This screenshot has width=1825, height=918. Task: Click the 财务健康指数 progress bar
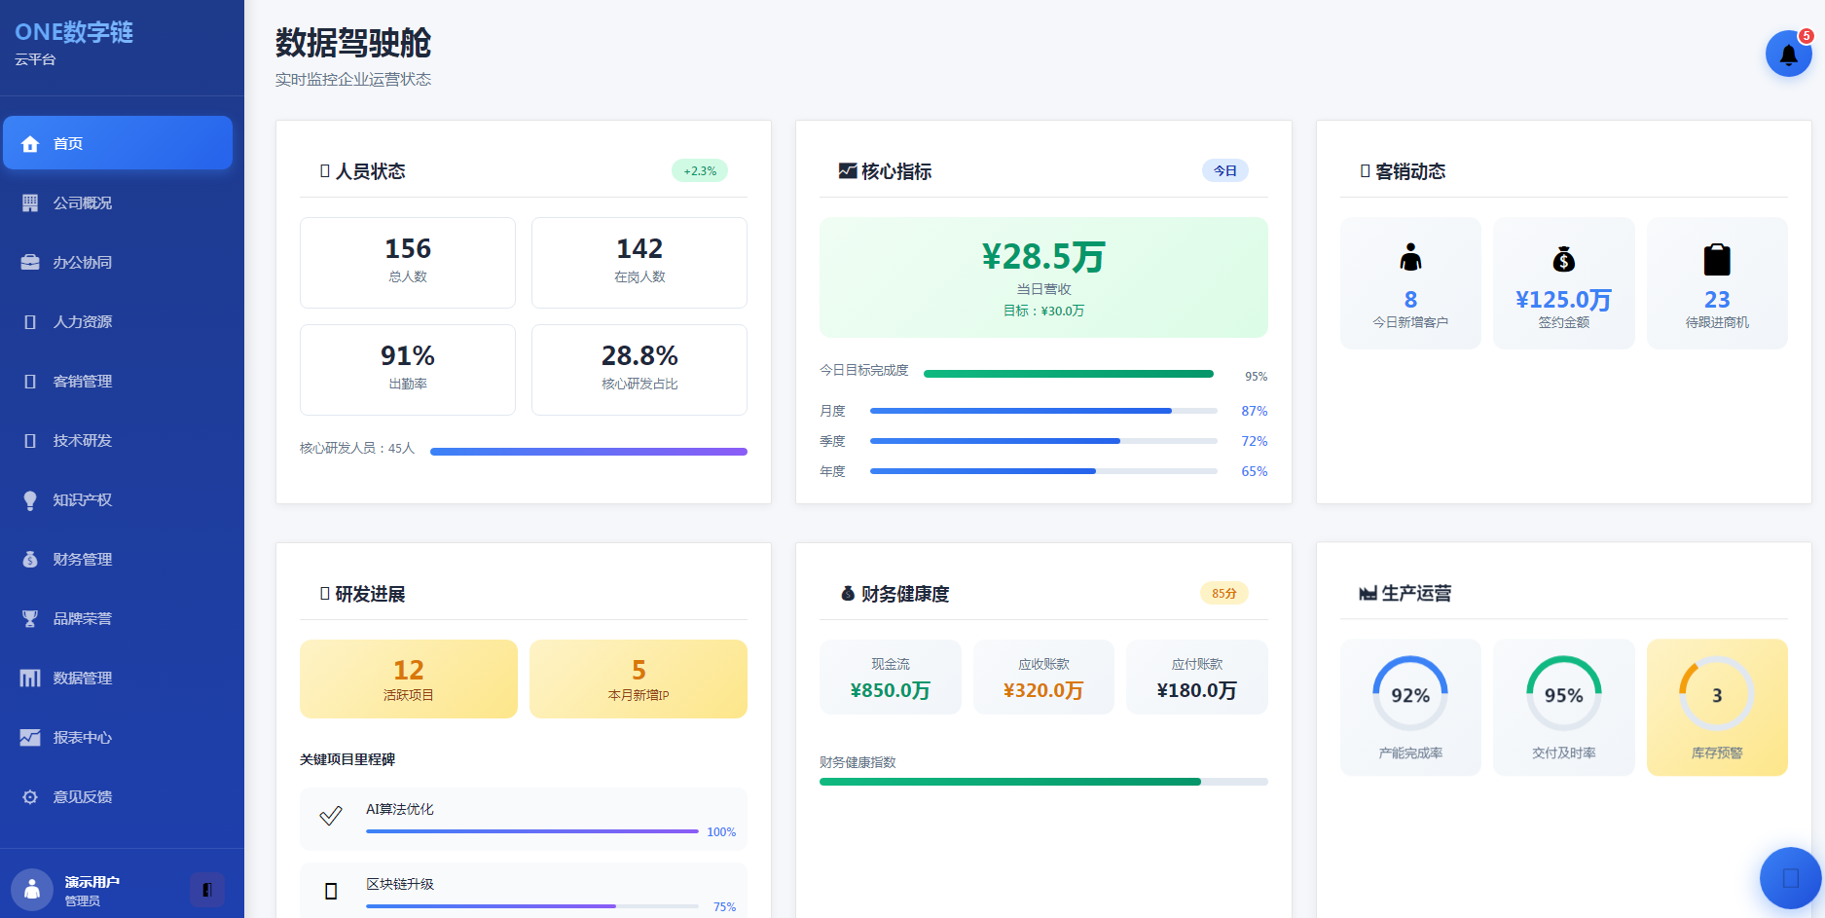click(x=1041, y=782)
